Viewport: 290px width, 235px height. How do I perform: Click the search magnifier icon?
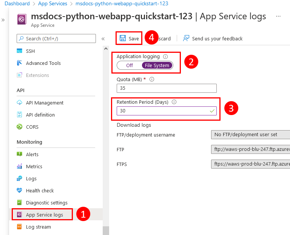point(21,38)
